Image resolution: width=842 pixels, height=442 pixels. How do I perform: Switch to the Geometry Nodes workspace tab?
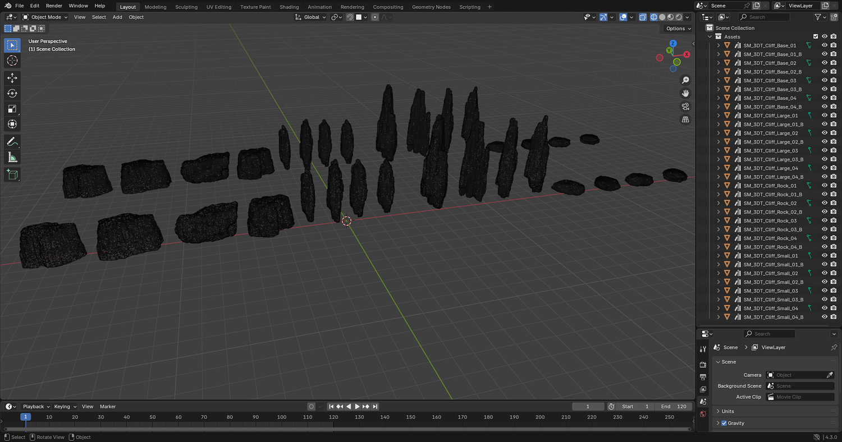click(x=431, y=7)
